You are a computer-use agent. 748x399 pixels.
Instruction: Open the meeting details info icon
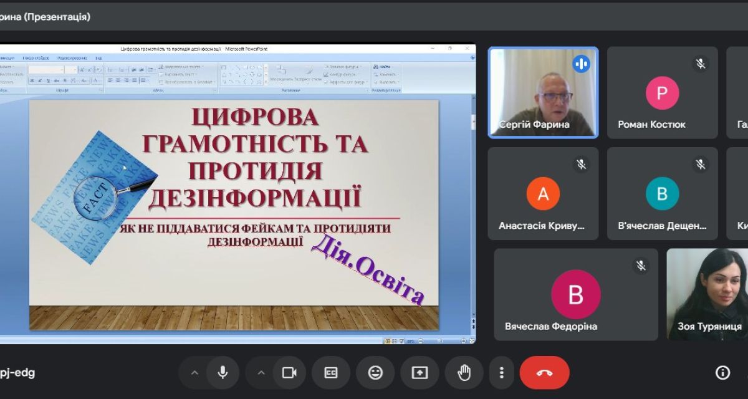click(722, 373)
